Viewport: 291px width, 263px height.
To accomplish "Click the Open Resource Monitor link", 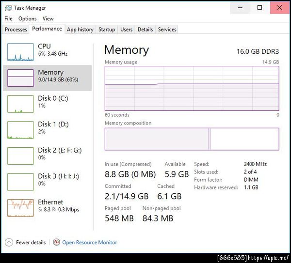I will click(x=89, y=242).
